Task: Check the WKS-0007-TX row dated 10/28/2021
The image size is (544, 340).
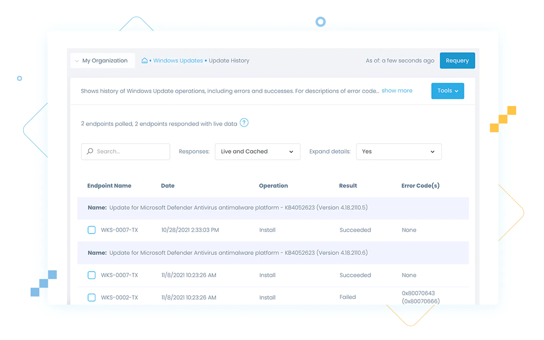Action: (91, 230)
